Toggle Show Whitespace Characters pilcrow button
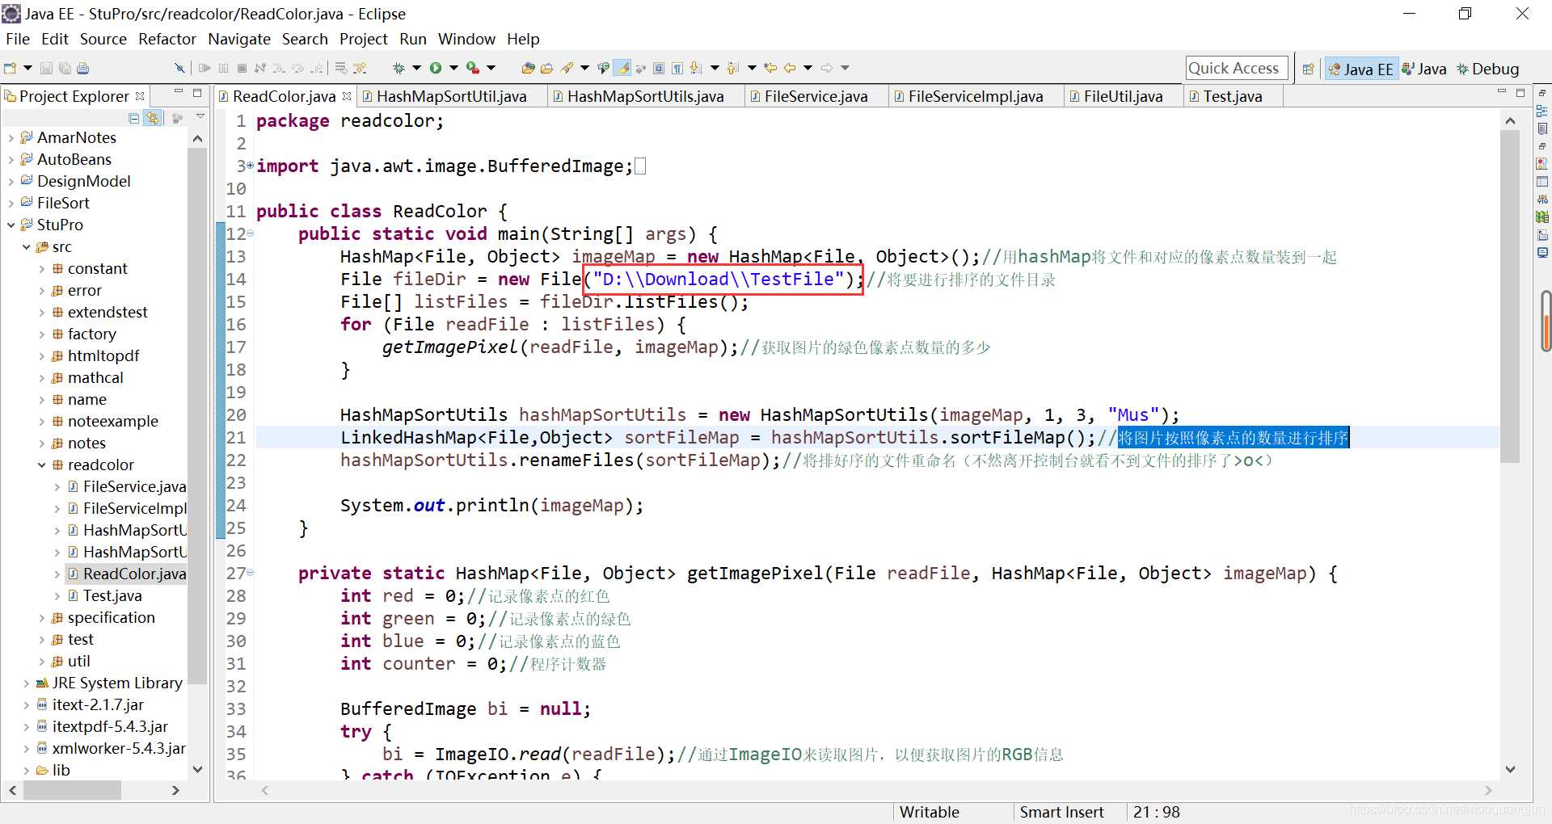 (677, 69)
